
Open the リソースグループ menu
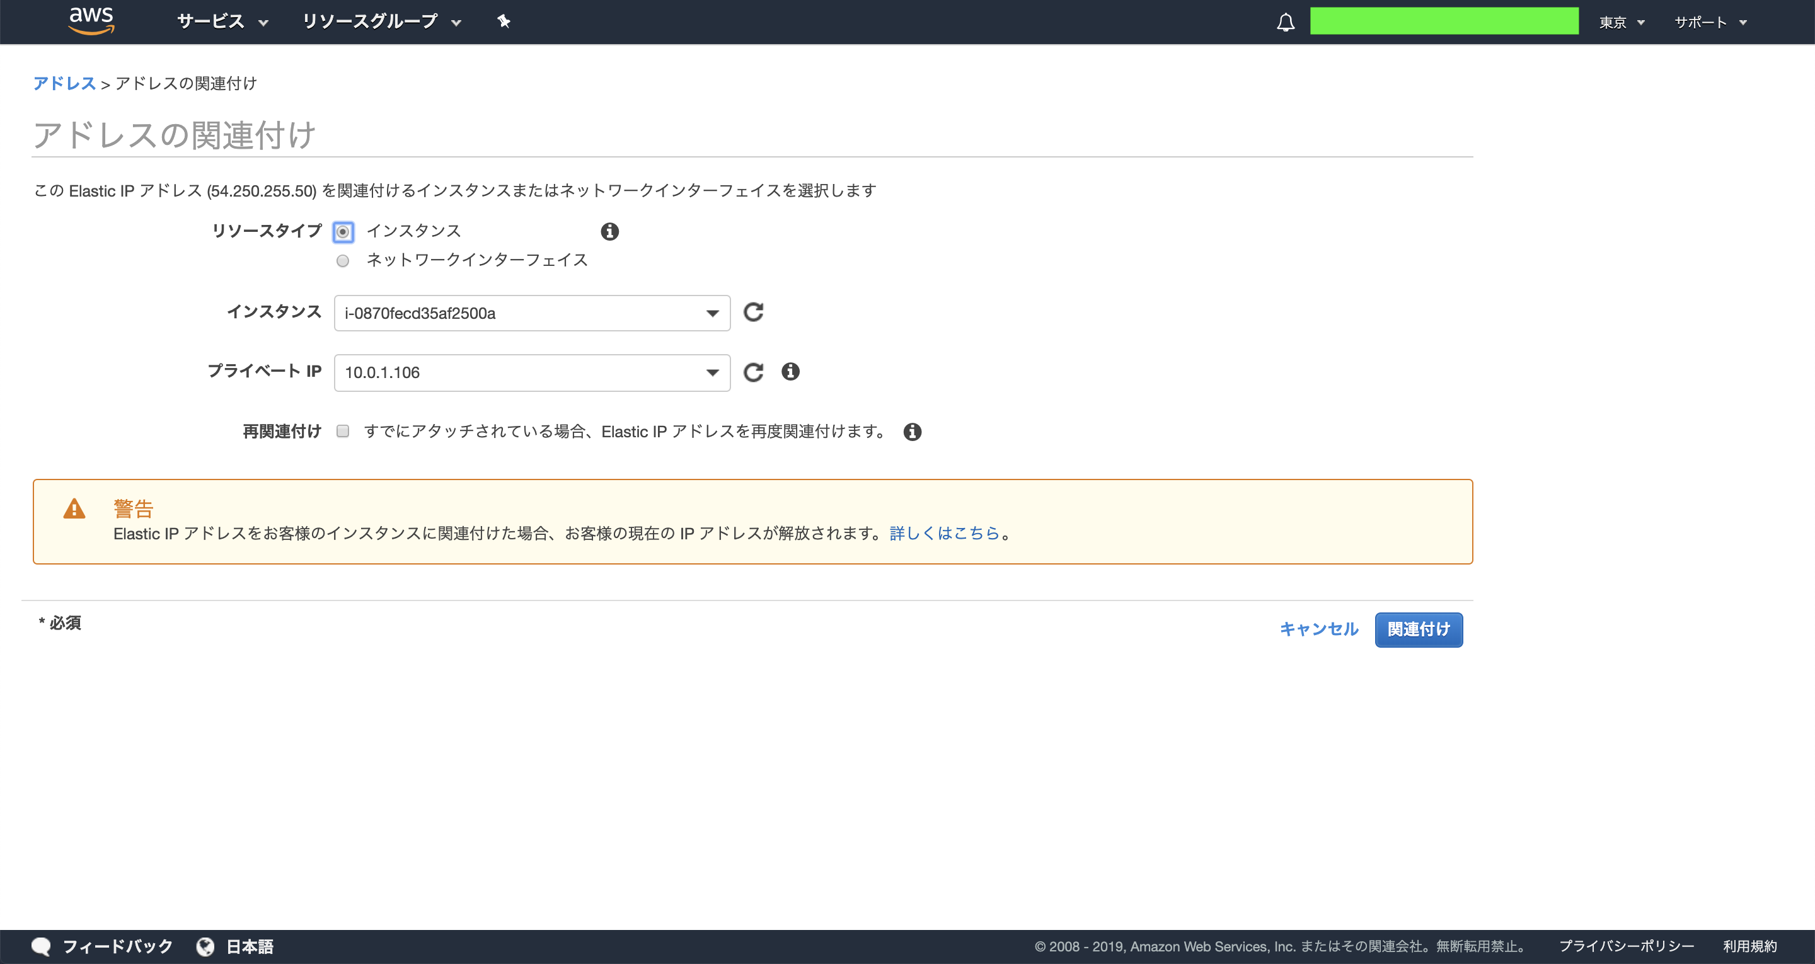click(381, 22)
